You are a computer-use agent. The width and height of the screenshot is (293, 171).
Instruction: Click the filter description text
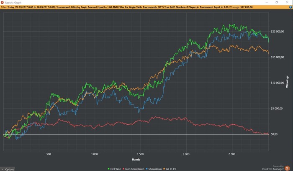tap(127, 7)
